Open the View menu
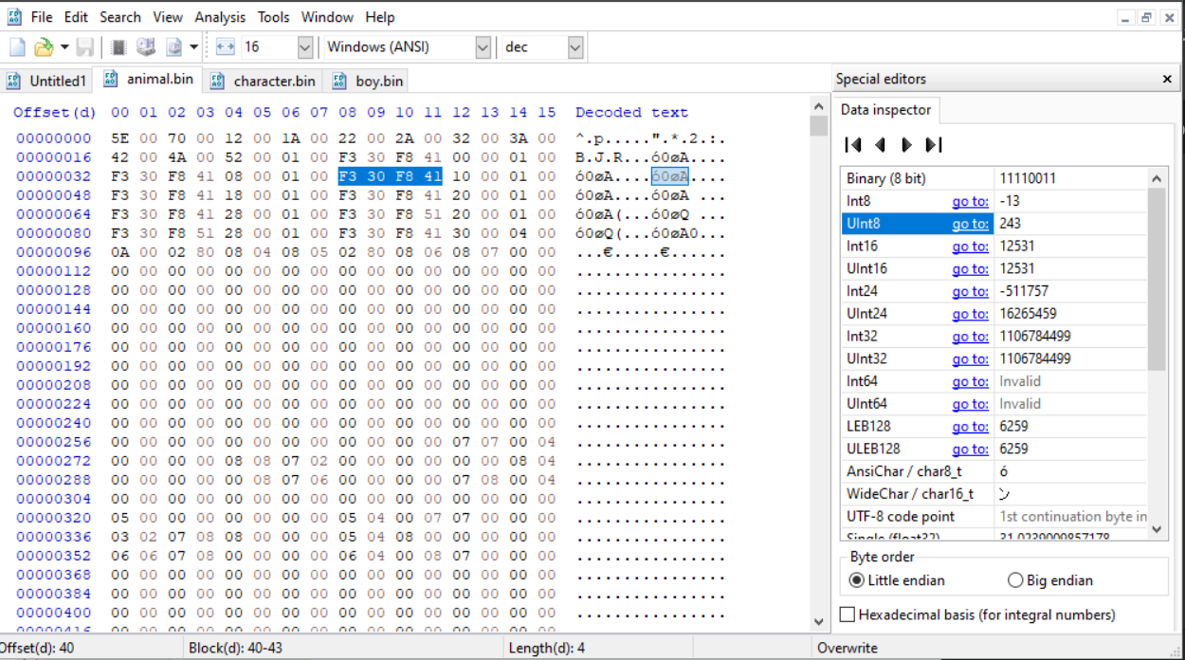1185x660 pixels. pyautogui.click(x=168, y=17)
